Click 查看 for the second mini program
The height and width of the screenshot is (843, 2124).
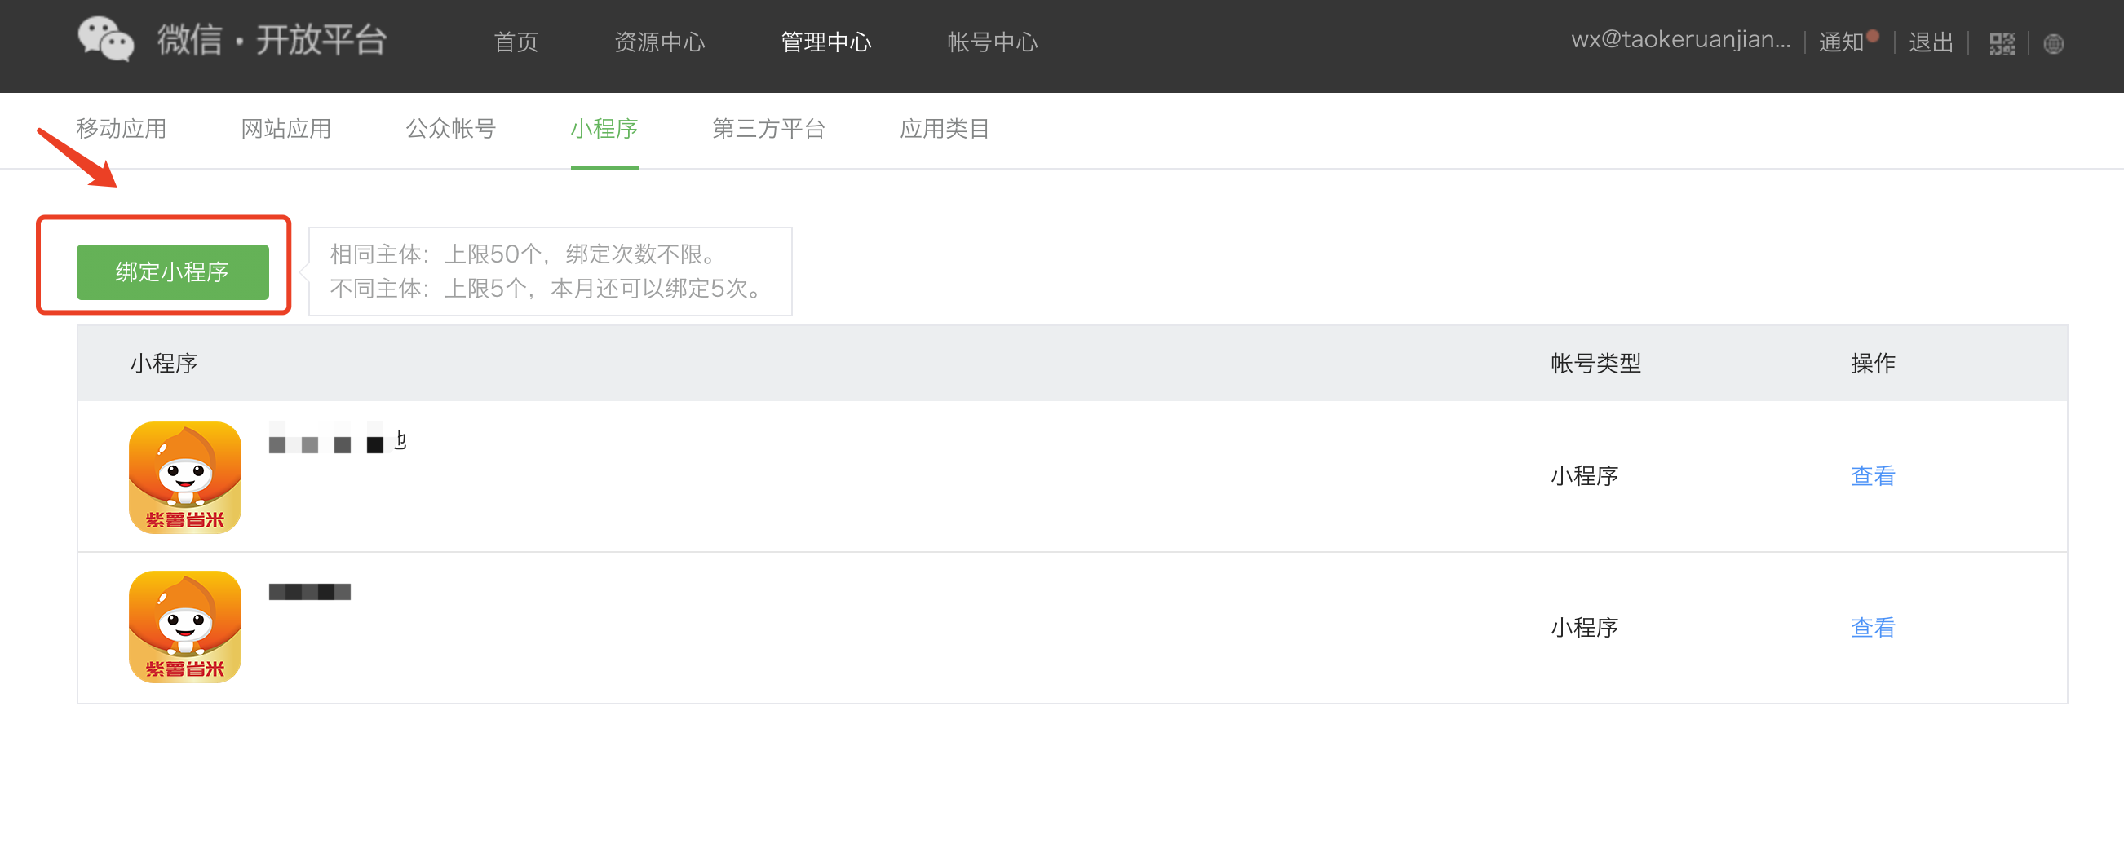click(1873, 627)
